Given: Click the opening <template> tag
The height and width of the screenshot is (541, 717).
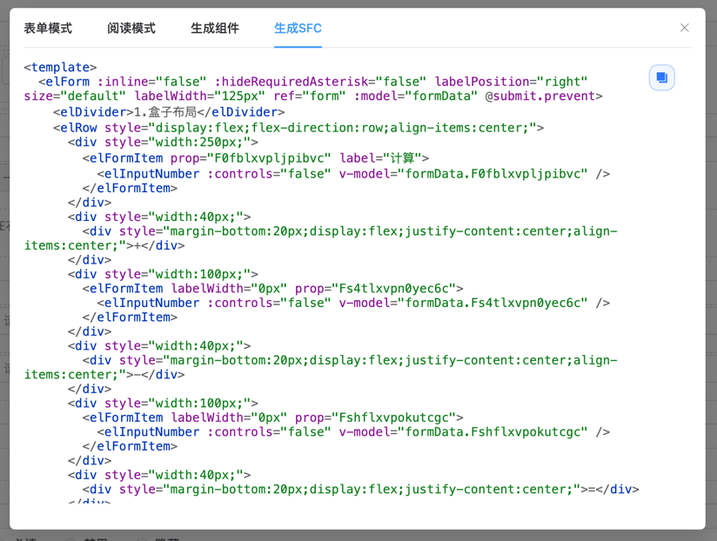Looking at the screenshot, I should pyautogui.click(x=60, y=68).
